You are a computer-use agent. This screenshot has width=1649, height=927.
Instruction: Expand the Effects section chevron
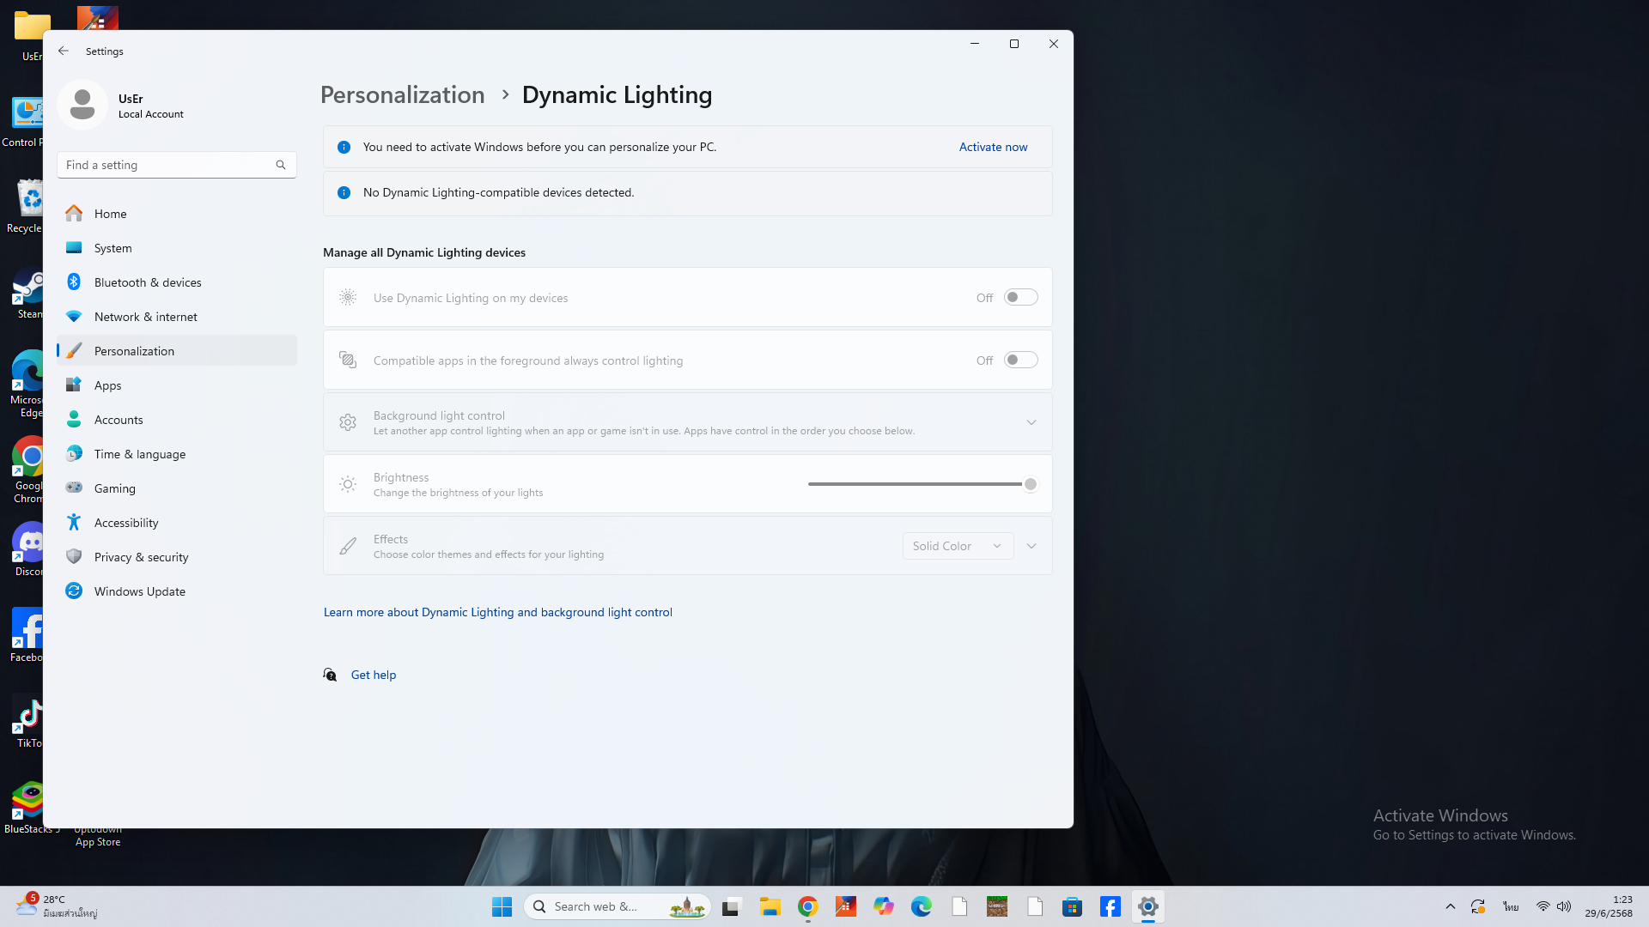coord(1031,546)
